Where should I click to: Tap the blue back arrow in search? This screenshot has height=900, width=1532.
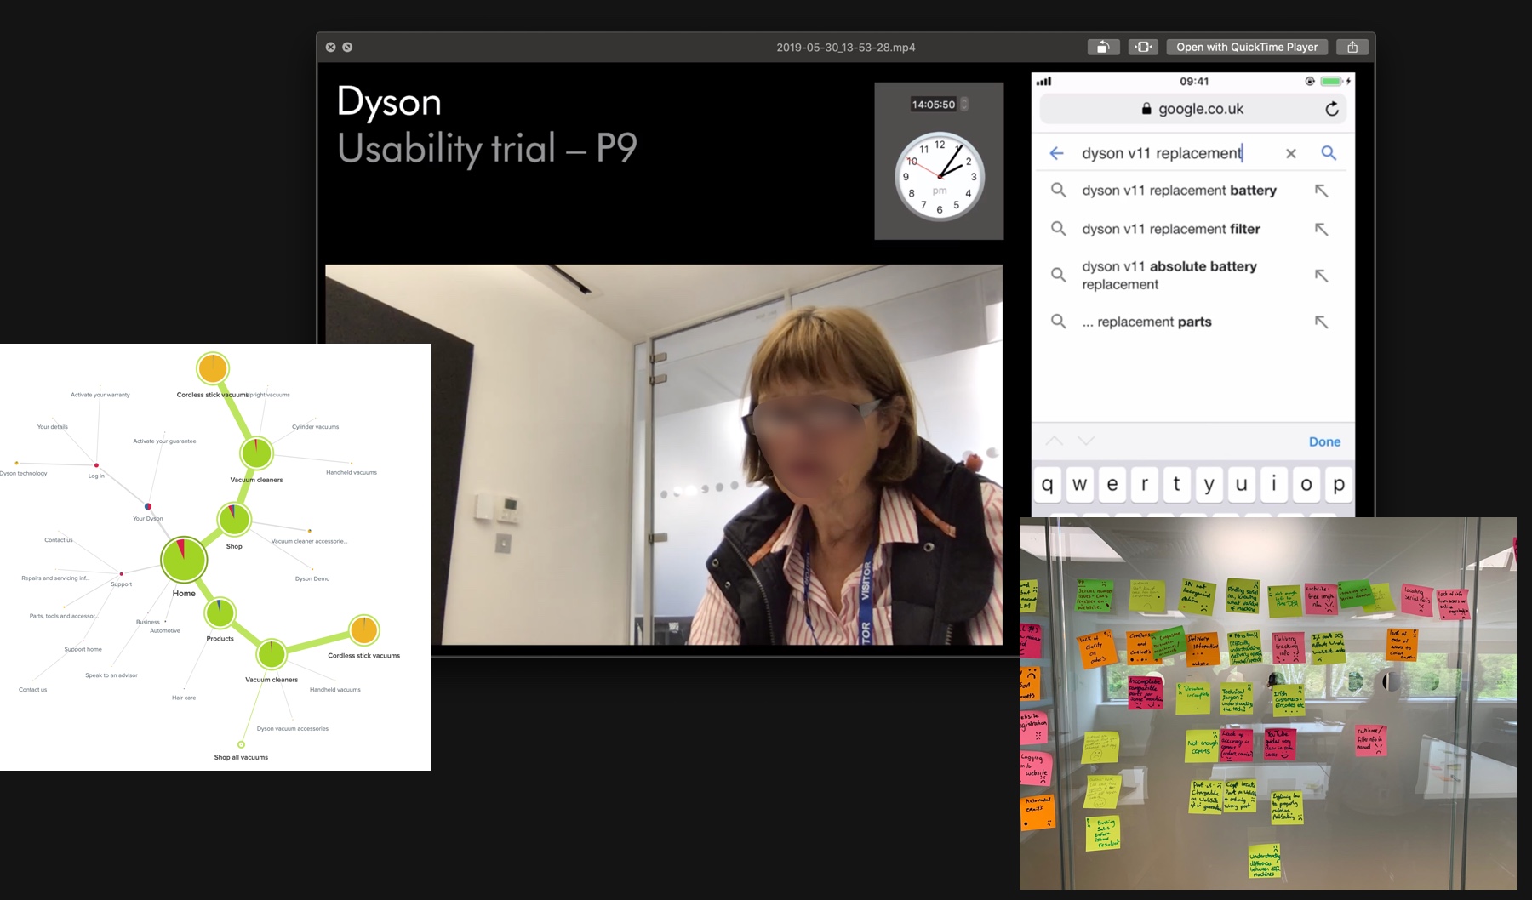point(1056,153)
